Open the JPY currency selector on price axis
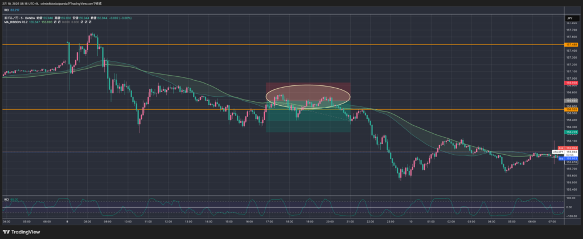This screenshot has height=239, width=583. (569, 19)
